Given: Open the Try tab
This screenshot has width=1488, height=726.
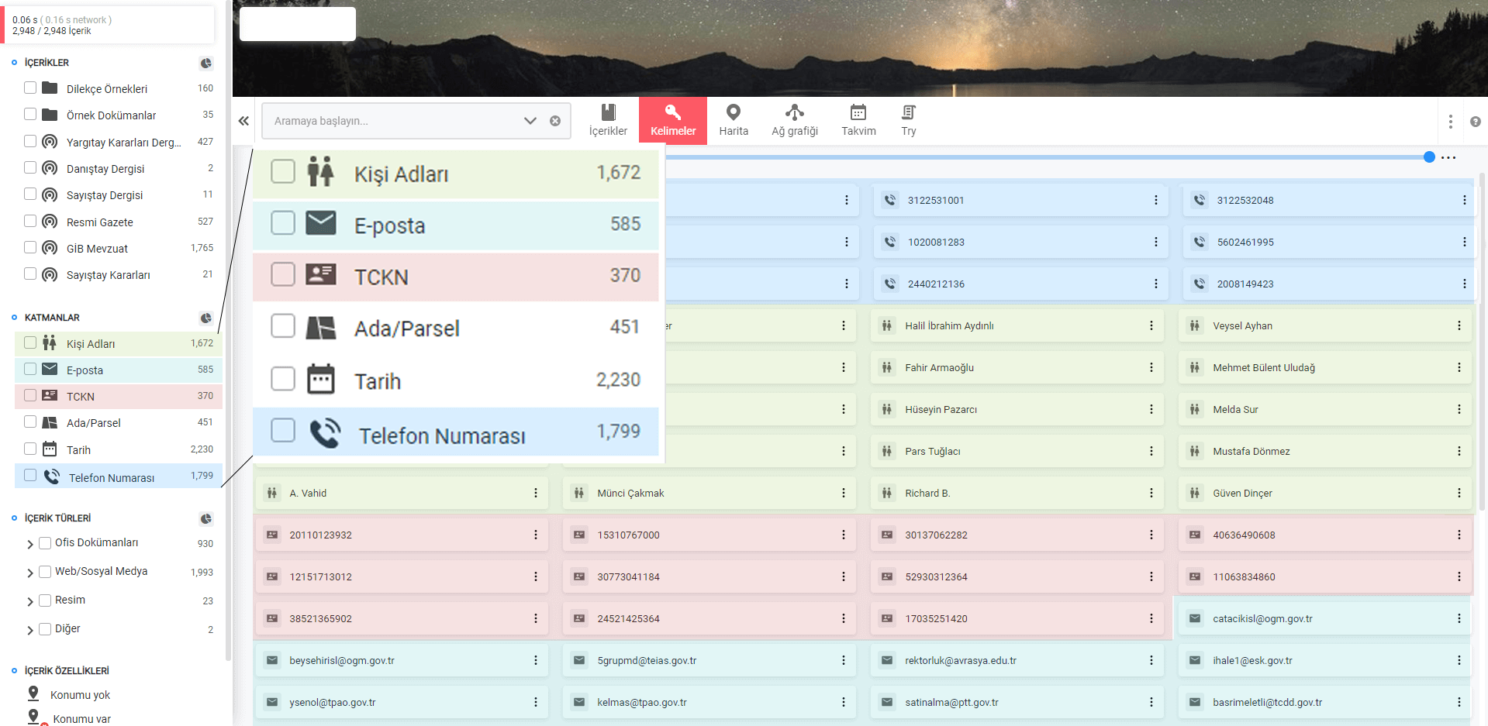Looking at the screenshot, I should 909,121.
